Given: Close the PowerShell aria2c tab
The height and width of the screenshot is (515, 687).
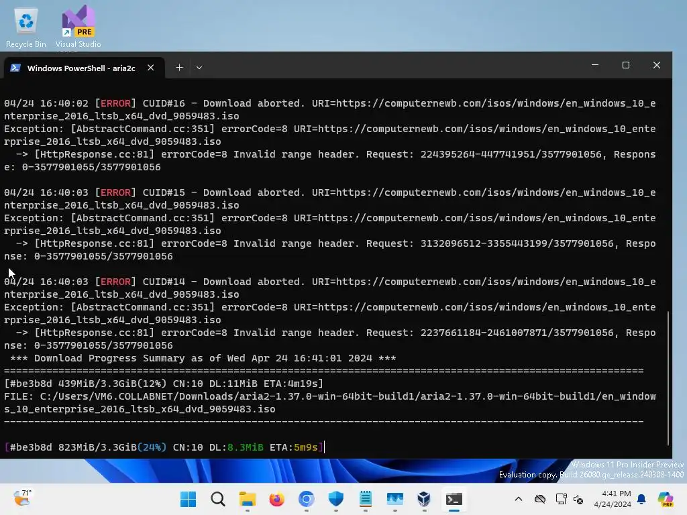Looking at the screenshot, I should (x=151, y=68).
